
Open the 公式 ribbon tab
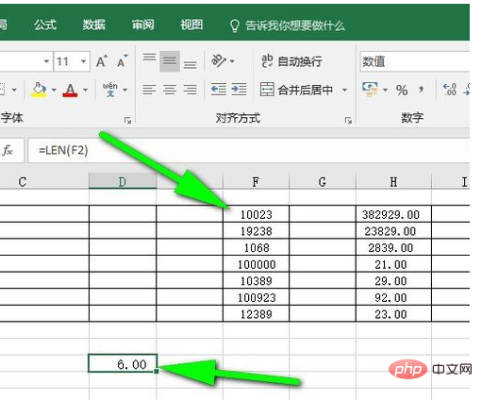(x=45, y=25)
